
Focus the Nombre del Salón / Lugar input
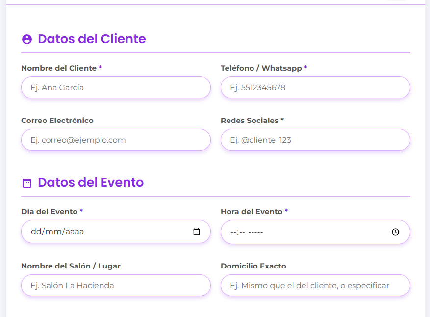[116, 286]
